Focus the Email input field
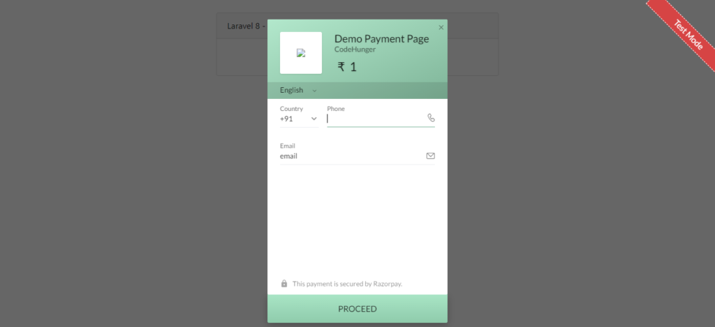715x327 pixels. [353, 156]
